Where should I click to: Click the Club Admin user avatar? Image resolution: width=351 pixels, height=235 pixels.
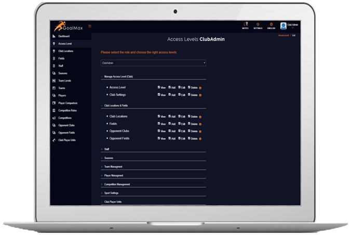click(x=283, y=25)
